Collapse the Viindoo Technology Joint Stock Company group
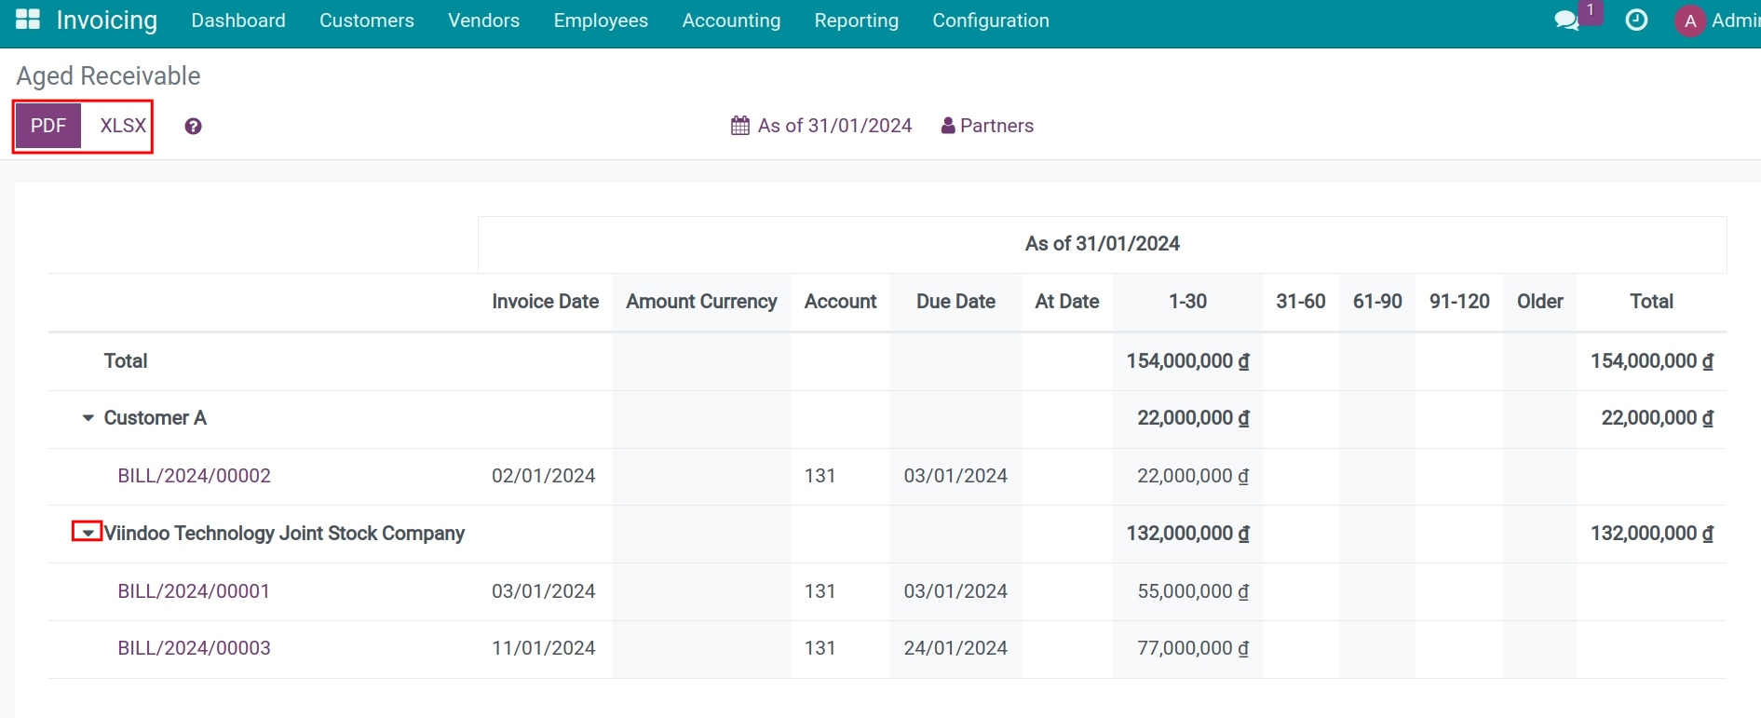This screenshot has height=718, width=1761. point(88,533)
